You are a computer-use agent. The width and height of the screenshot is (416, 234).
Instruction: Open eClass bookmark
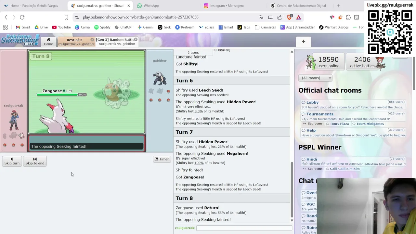point(206,27)
